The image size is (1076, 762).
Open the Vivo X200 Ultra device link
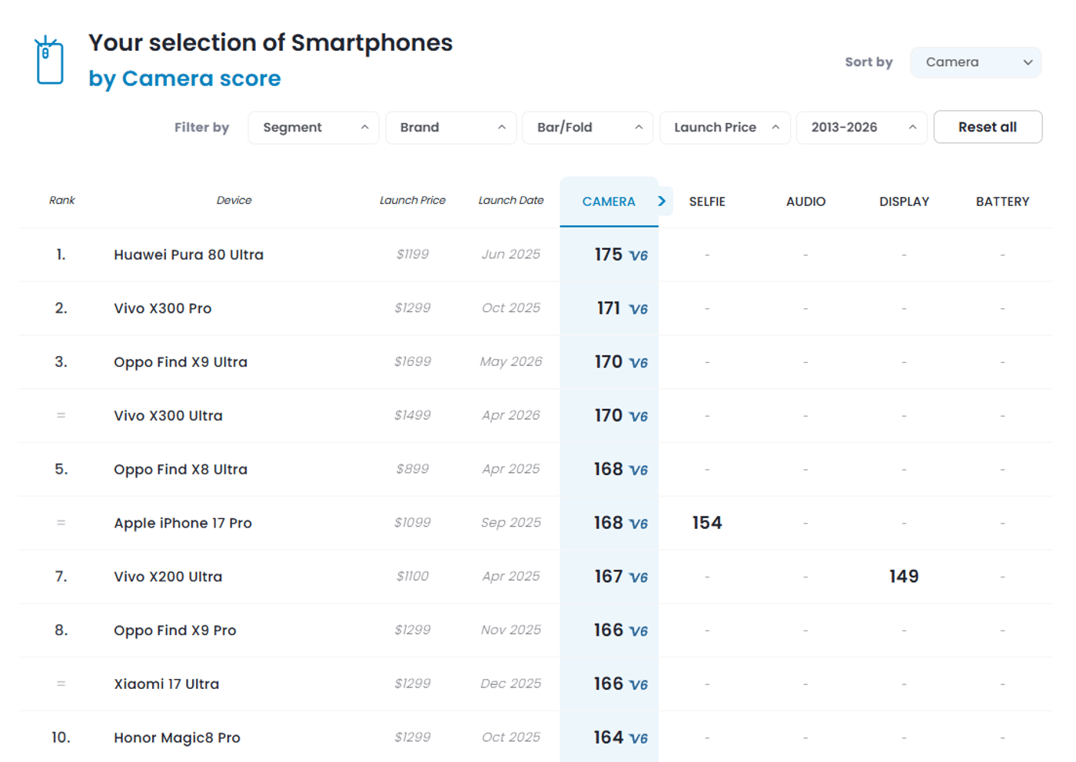click(x=168, y=577)
